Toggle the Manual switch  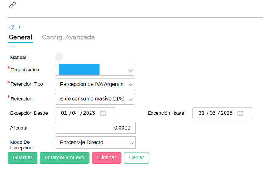pyautogui.click(x=59, y=57)
